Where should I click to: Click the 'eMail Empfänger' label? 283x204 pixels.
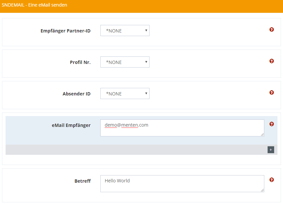pyautogui.click(x=71, y=125)
